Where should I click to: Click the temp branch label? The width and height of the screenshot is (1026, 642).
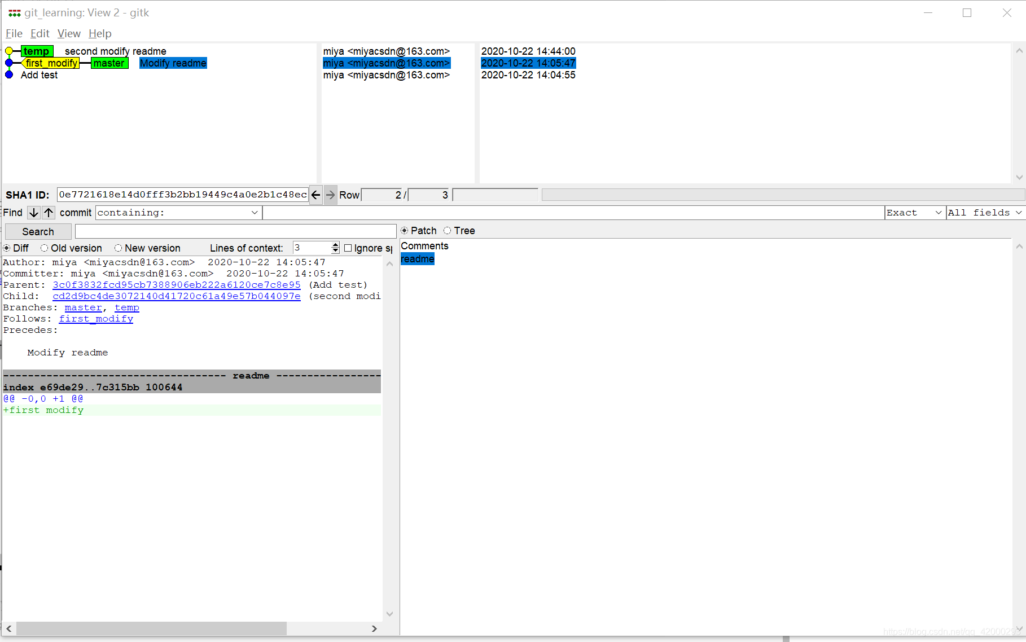click(x=37, y=51)
